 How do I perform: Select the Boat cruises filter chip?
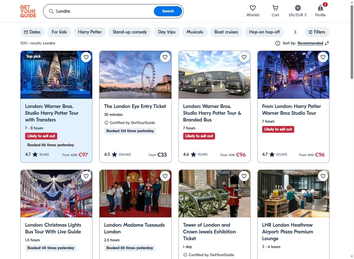[226, 32]
